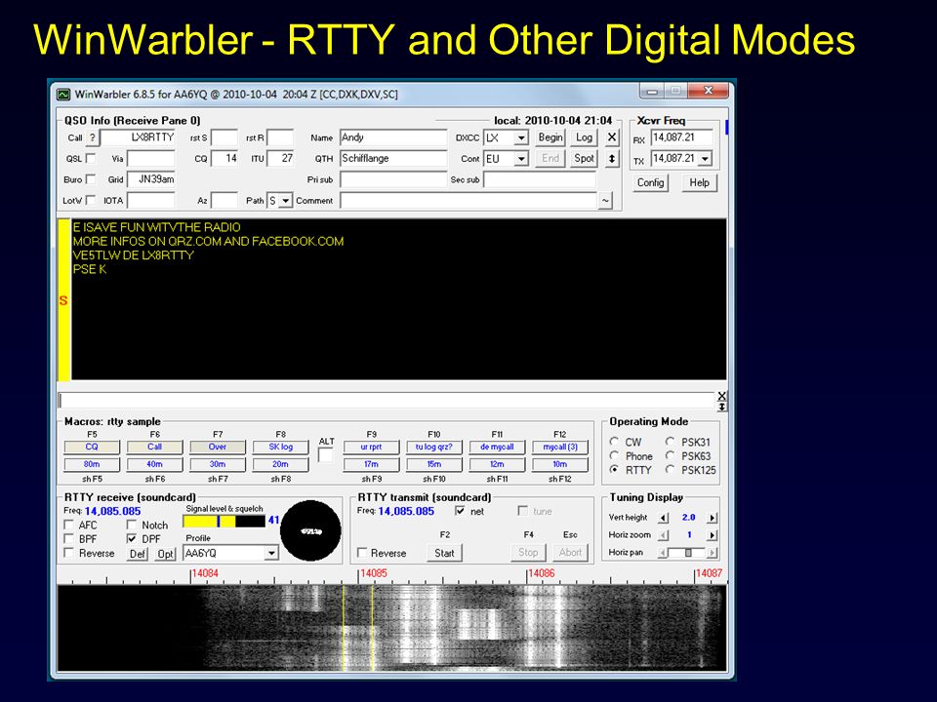
Task: Select PSK125 operating mode
Action: pos(670,470)
